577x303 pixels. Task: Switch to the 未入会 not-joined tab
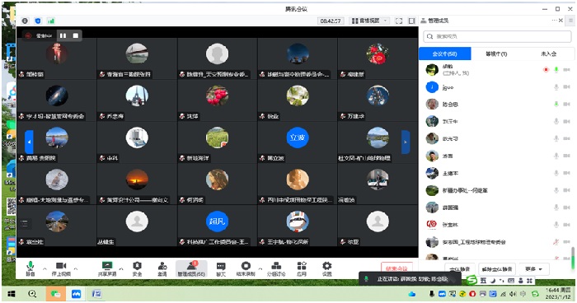coord(548,54)
